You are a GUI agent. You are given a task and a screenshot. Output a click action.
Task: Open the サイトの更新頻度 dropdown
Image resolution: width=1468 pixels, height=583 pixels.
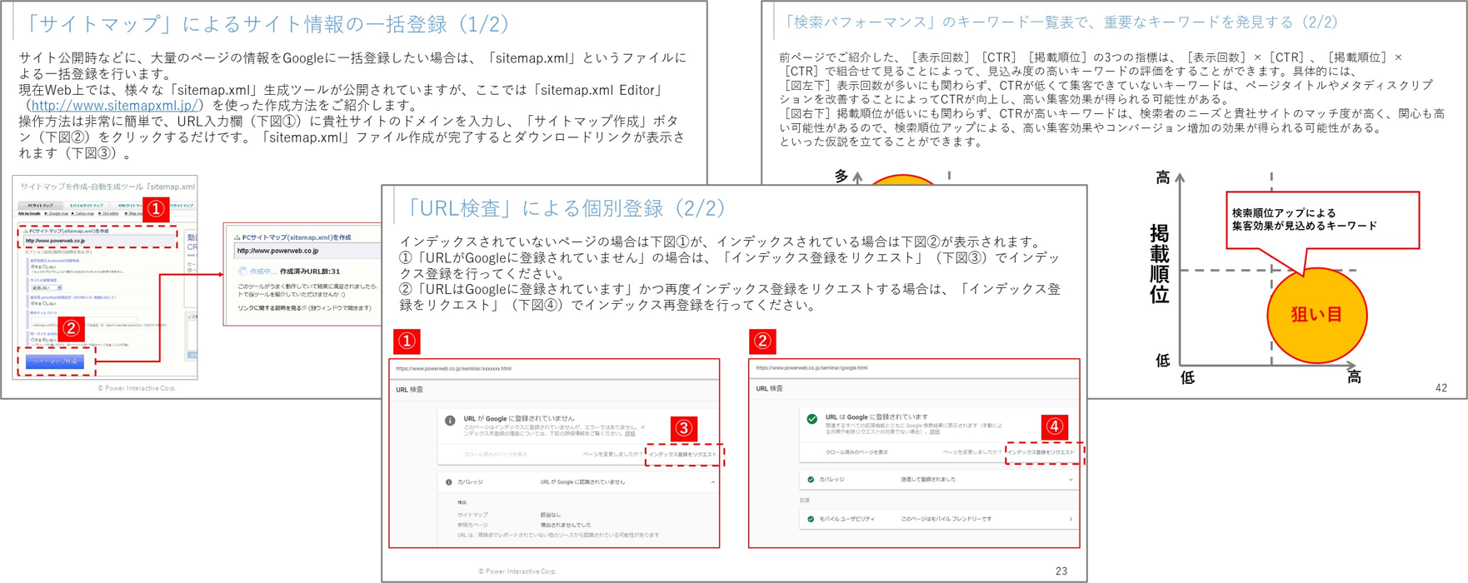[x=47, y=288]
